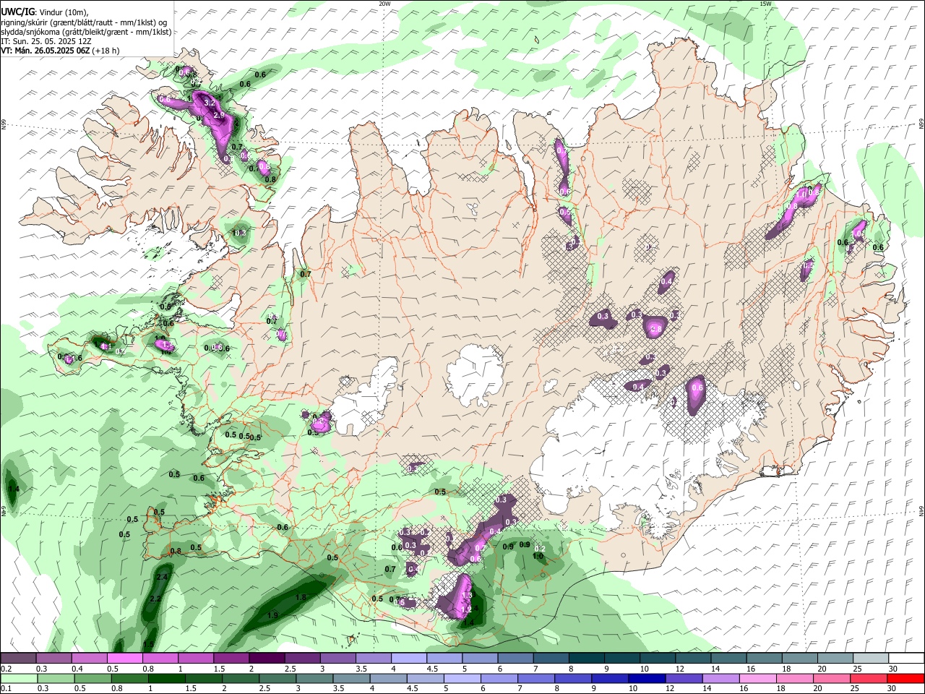Click the 'slydda/snjókoma' legend description line
Screen dimensions: 925x694
pyautogui.click(x=86, y=32)
